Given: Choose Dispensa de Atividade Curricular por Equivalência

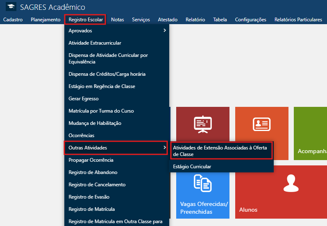Looking at the screenshot, I should click(x=117, y=59).
